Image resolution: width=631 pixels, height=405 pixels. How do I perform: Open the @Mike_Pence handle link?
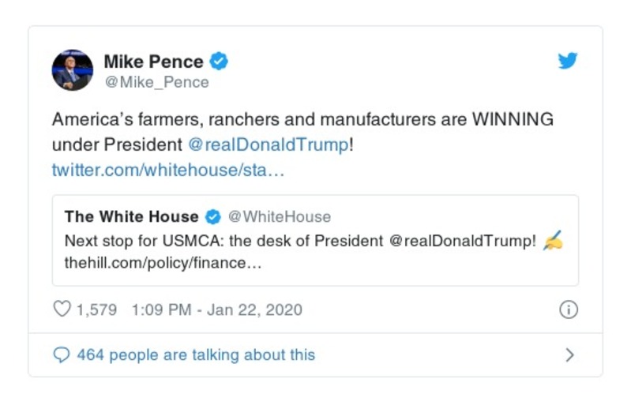pos(156,81)
